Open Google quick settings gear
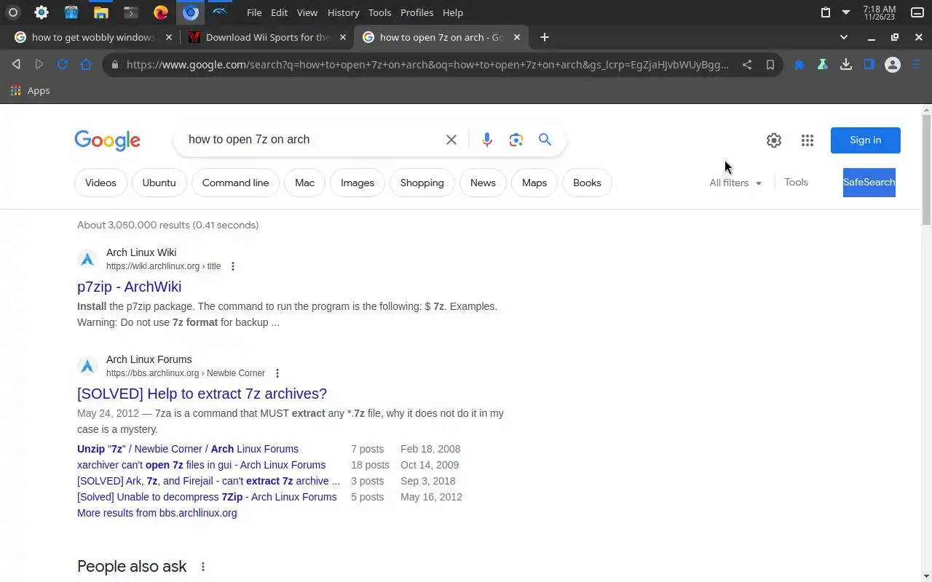Image resolution: width=932 pixels, height=582 pixels. (774, 140)
